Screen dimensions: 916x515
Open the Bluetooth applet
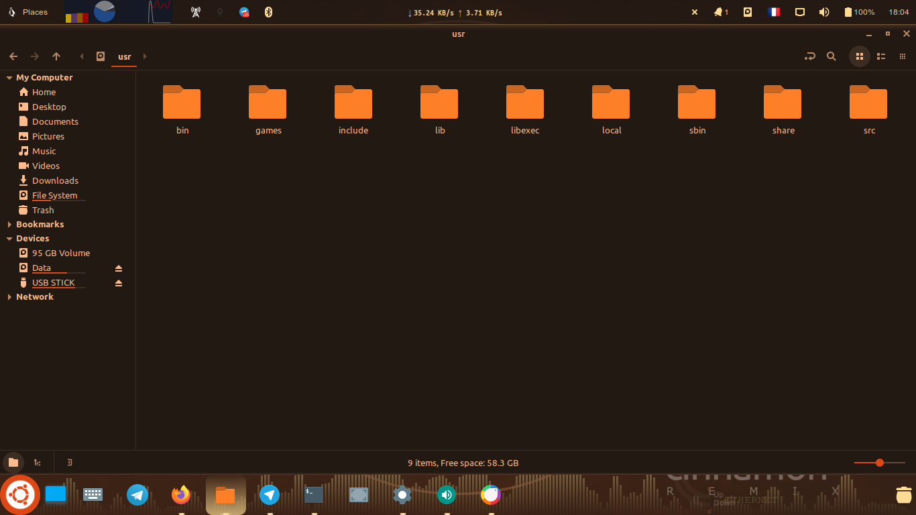(268, 12)
